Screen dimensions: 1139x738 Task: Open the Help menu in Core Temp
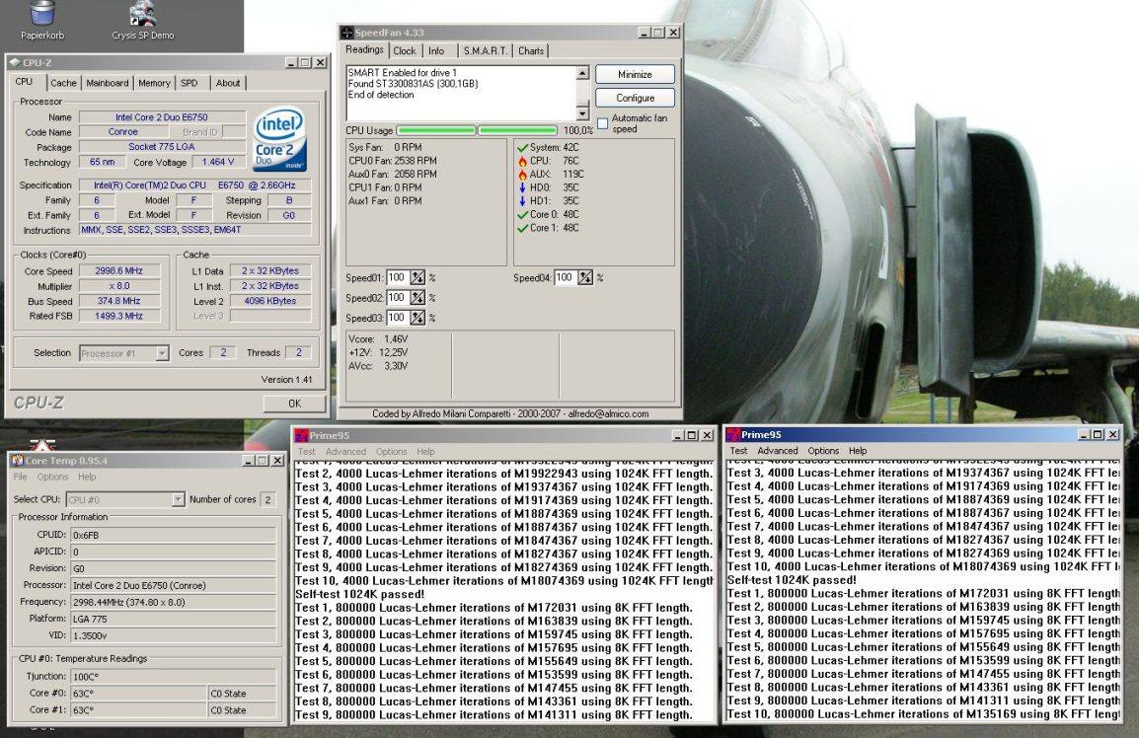(x=87, y=477)
